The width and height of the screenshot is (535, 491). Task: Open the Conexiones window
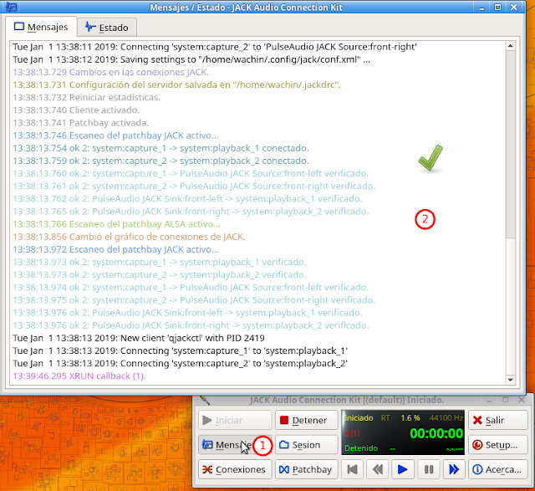tap(235, 469)
